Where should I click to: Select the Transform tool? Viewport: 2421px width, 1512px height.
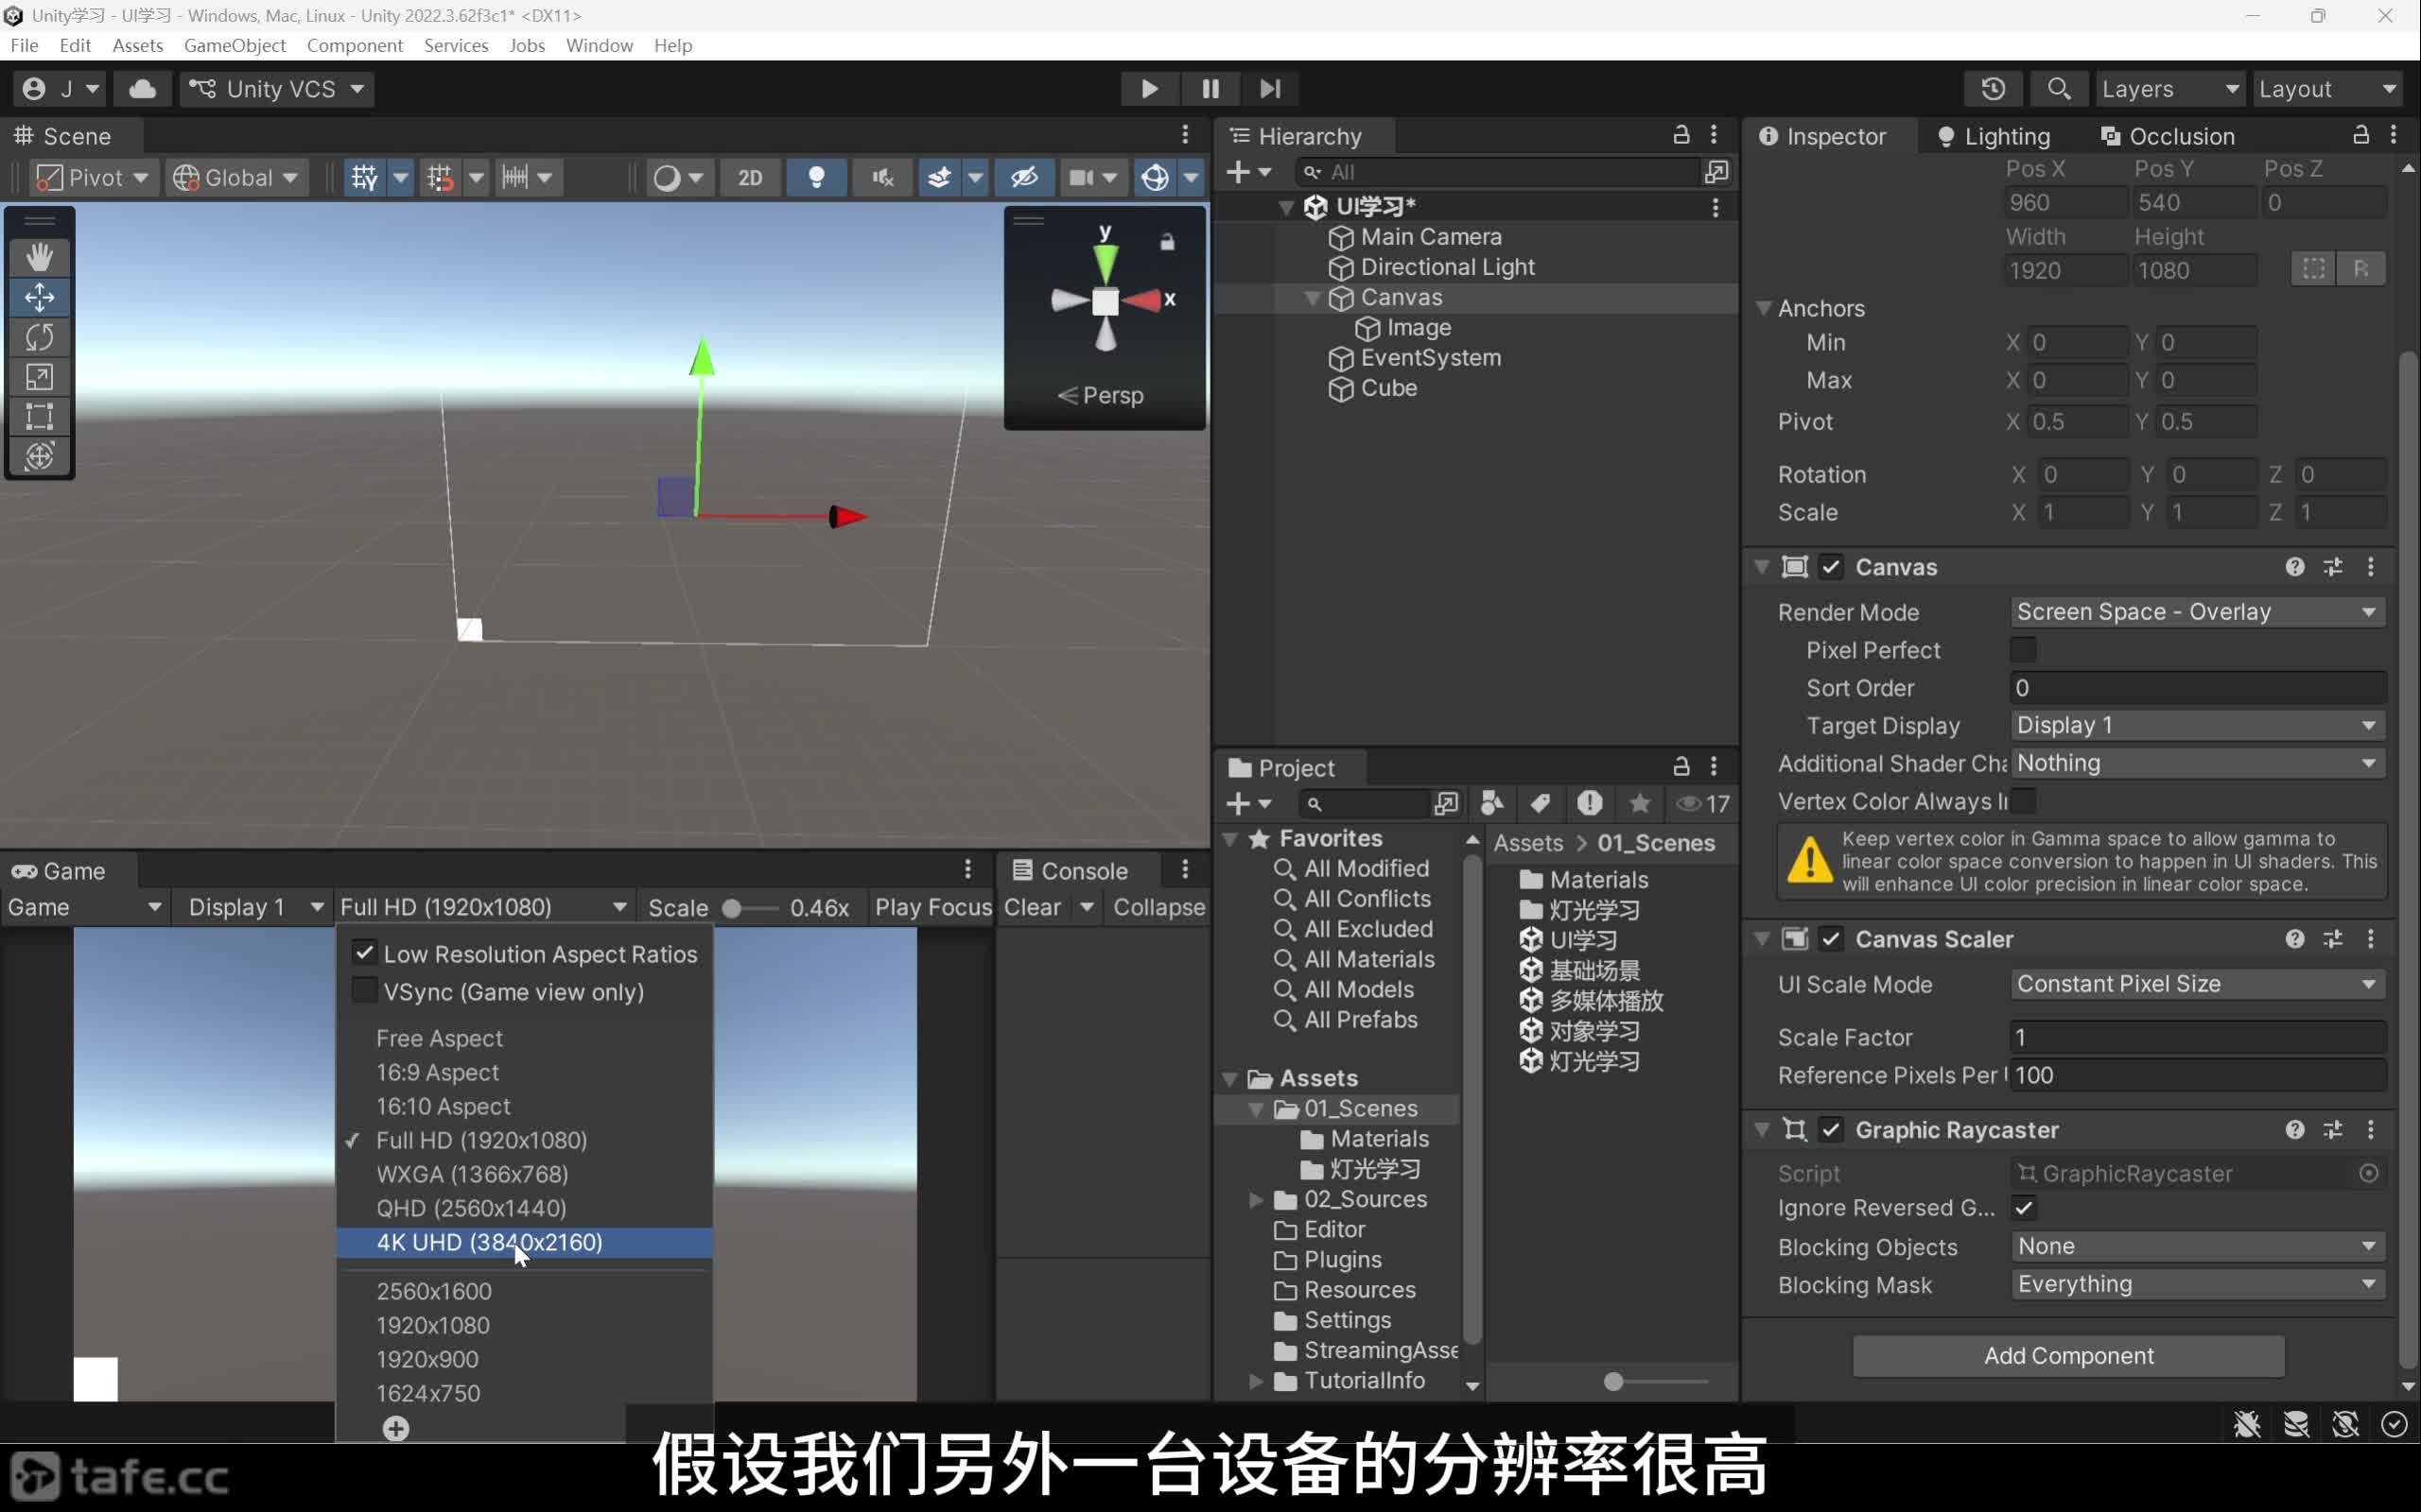(x=39, y=456)
